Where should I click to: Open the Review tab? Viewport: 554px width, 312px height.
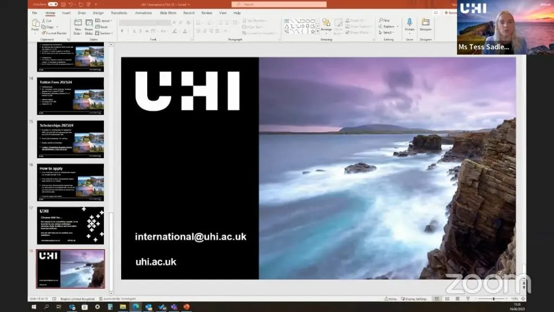207,13
